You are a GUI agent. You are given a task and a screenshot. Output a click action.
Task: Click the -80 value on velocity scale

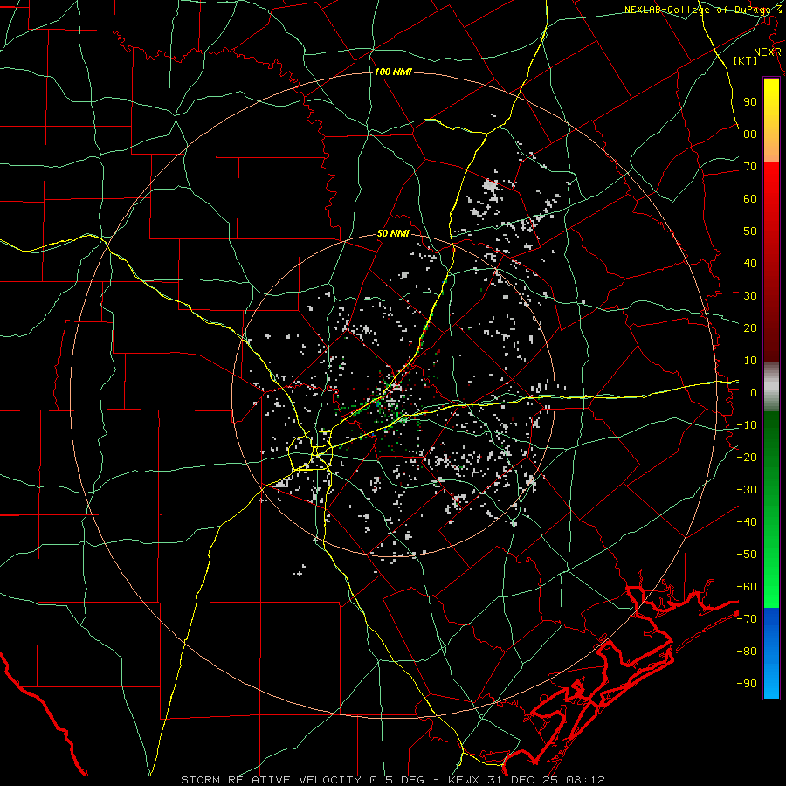(747, 652)
